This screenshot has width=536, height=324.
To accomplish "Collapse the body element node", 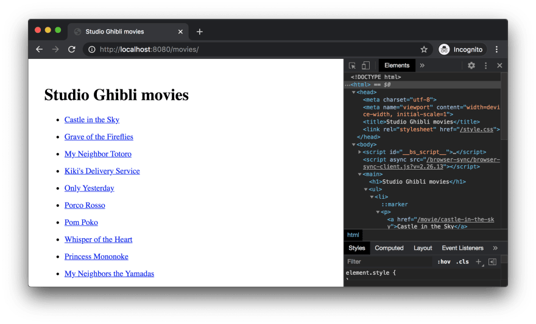I will pos(354,145).
